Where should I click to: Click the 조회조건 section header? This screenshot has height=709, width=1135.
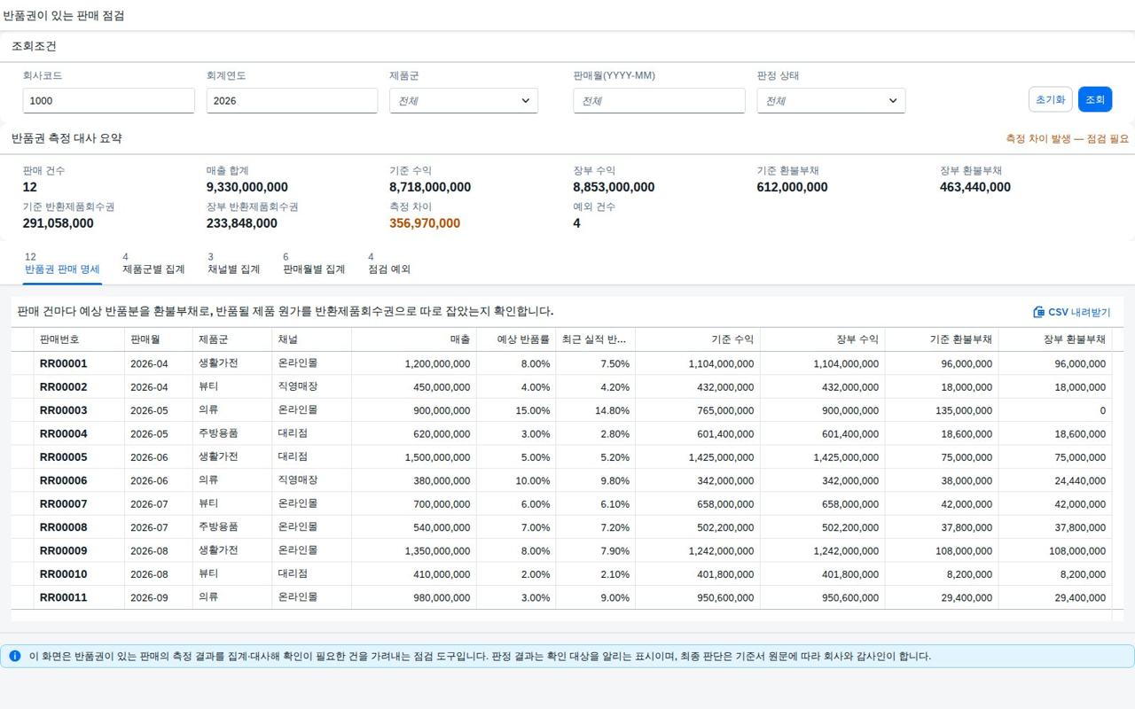pos(34,46)
